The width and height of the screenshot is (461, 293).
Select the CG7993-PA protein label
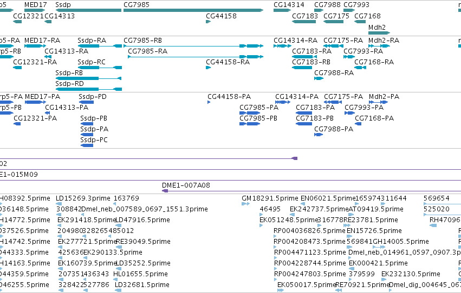click(364, 108)
